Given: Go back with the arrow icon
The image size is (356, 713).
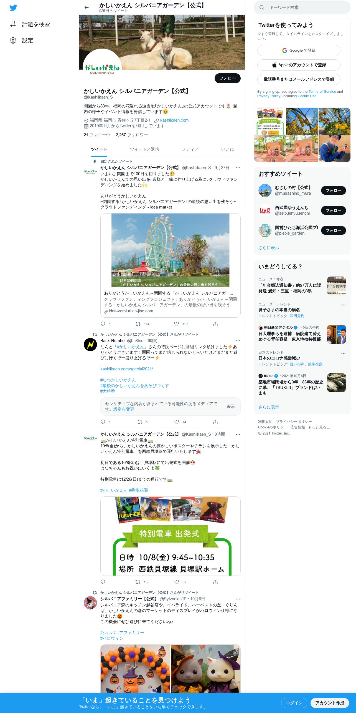Looking at the screenshot, I should point(87,7).
